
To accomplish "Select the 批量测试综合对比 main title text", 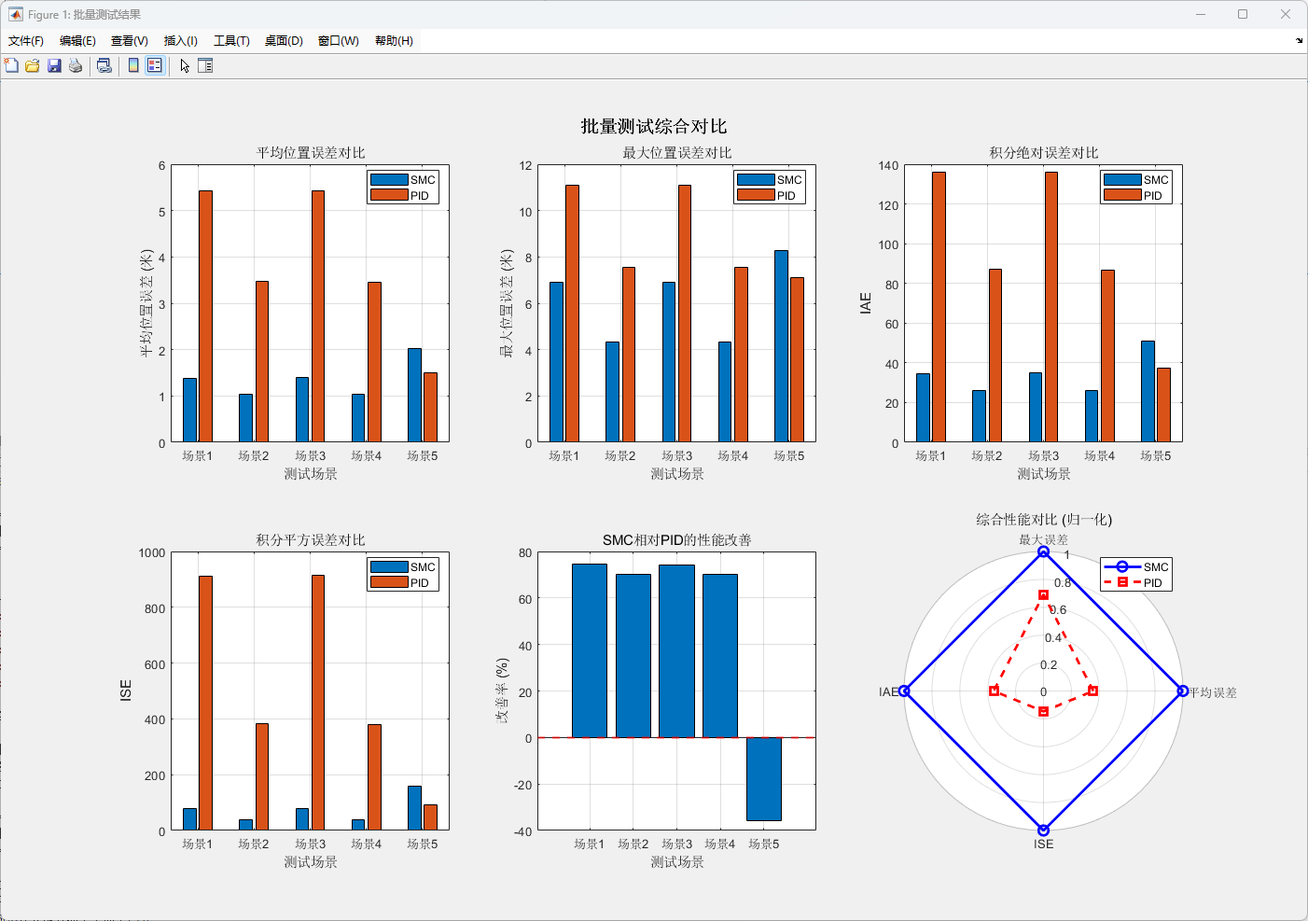I will point(653,126).
